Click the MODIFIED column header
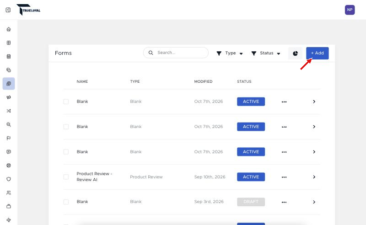Image resolution: width=366 pixels, height=225 pixels. [x=203, y=81]
